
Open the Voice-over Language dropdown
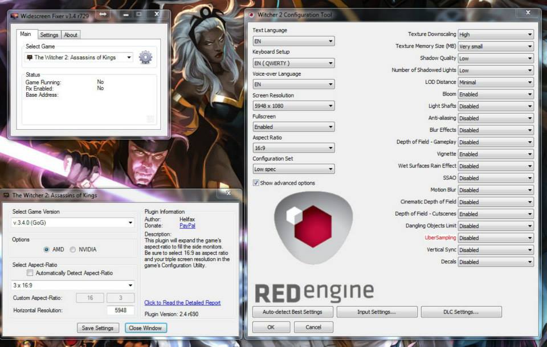point(293,84)
